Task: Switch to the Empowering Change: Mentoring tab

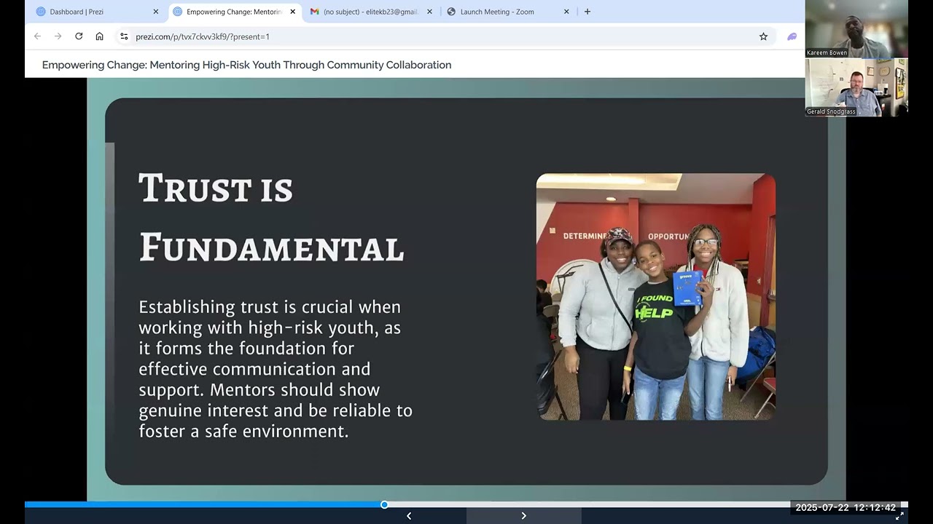Action: (233, 12)
